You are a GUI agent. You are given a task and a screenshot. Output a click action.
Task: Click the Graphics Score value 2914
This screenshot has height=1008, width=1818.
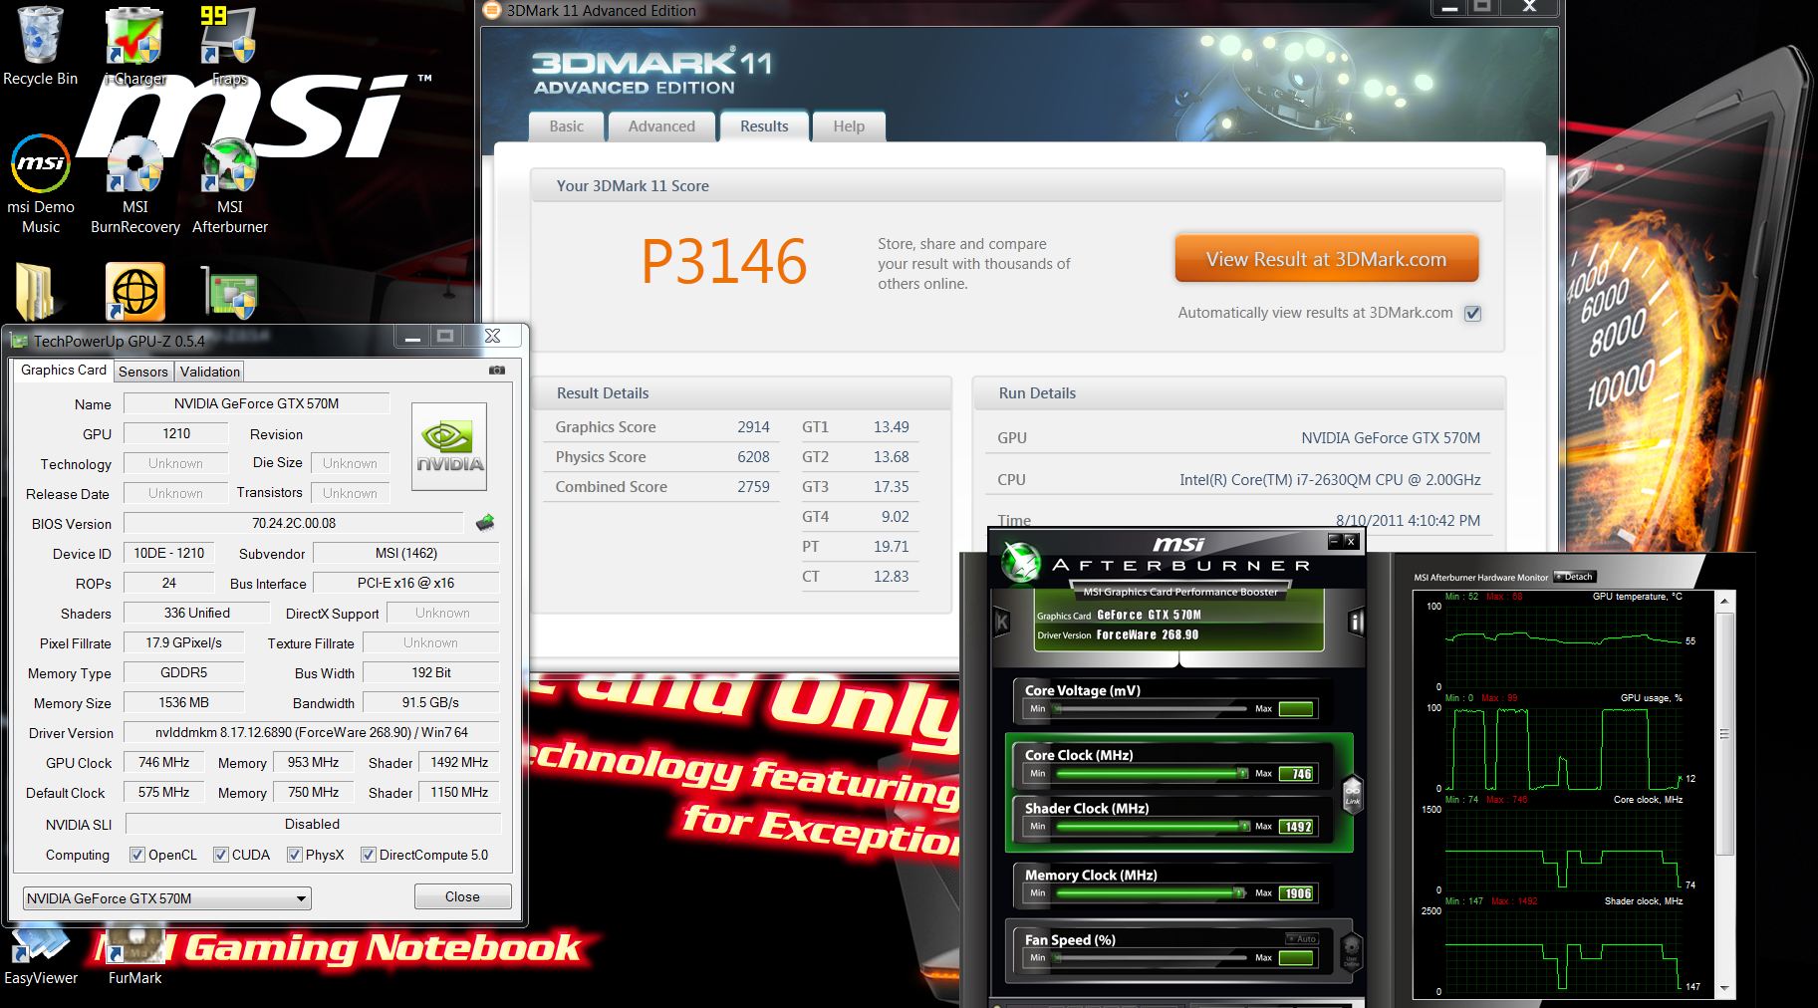[x=753, y=427]
